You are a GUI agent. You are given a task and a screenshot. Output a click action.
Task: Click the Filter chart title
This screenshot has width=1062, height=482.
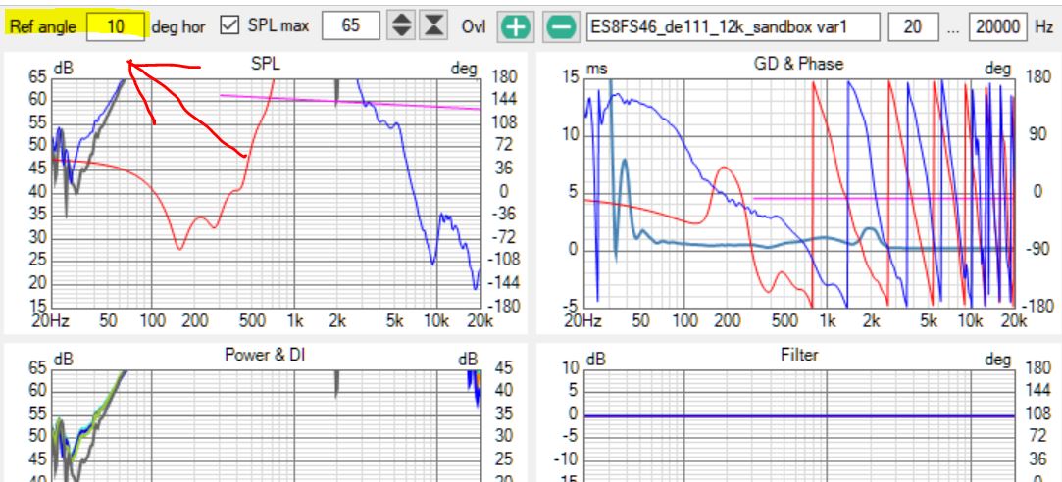point(799,354)
